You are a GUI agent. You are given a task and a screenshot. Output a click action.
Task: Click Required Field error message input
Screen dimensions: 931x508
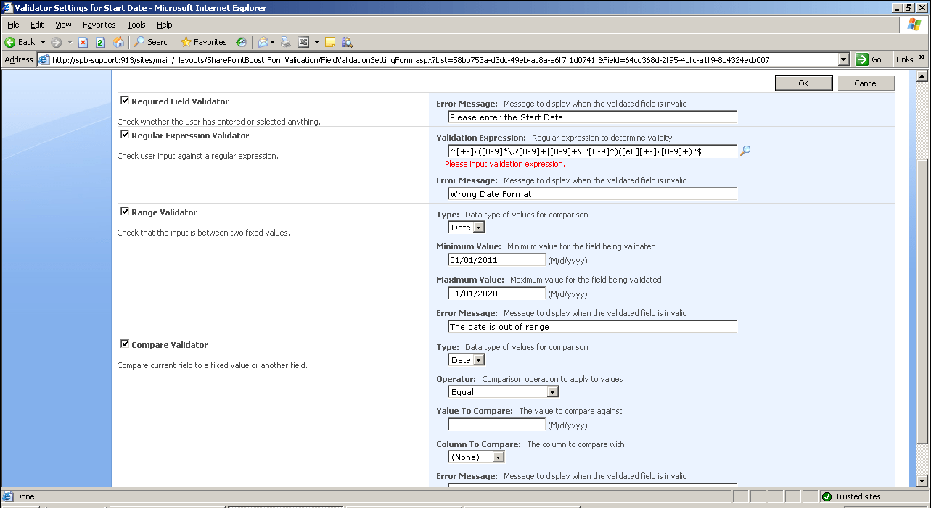tap(592, 117)
